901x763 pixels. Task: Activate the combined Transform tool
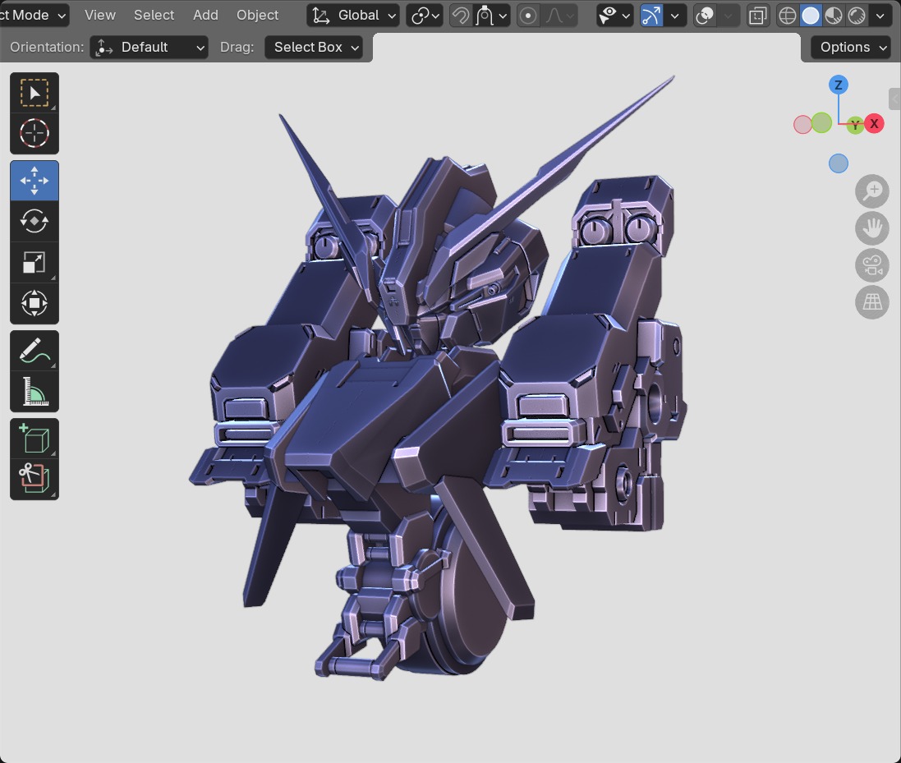[x=34, y=303]
